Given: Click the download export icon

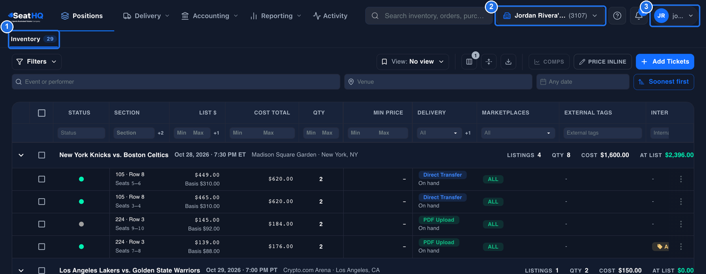Looking at the screenshot, I should [508, 62].
